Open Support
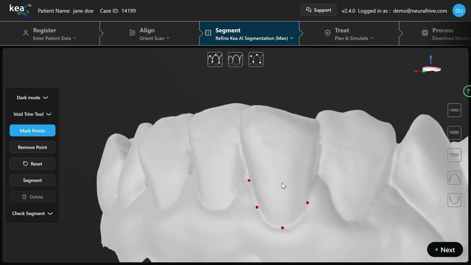 318,10
